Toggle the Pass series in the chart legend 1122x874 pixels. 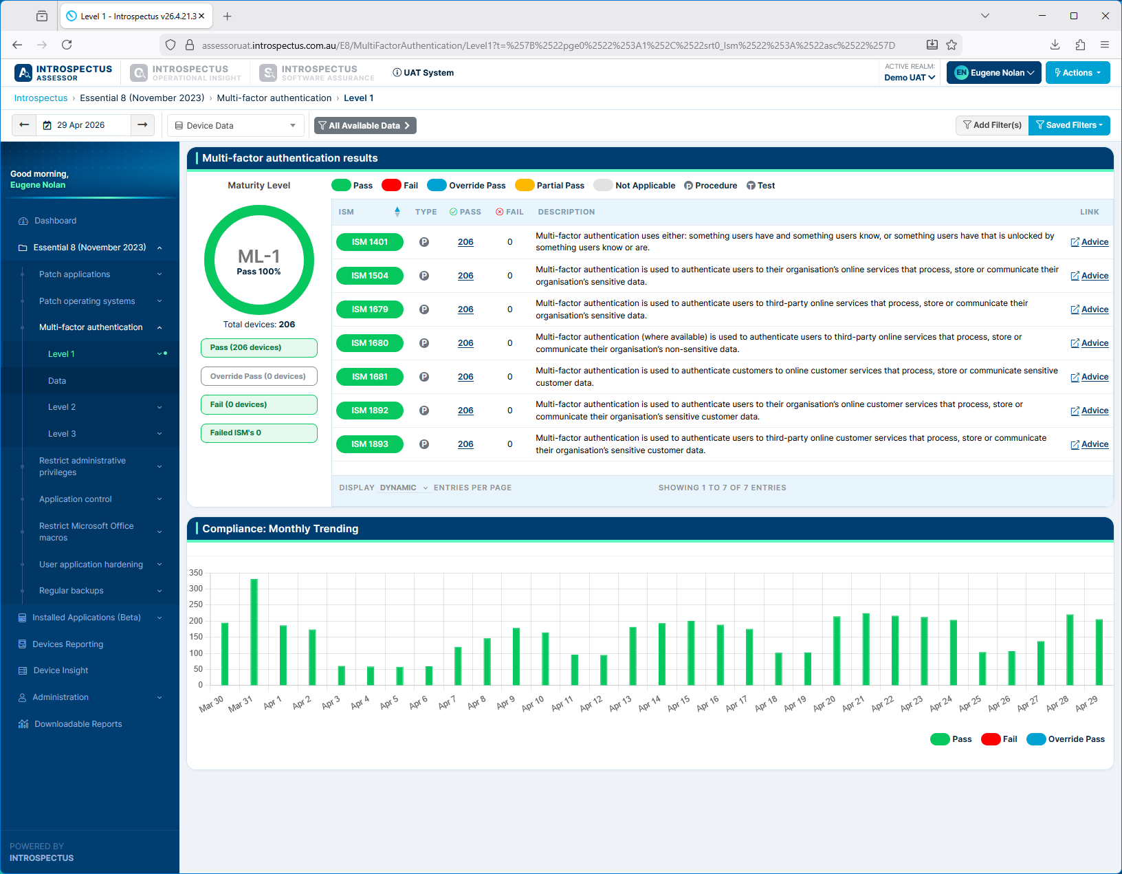coord(950,739)
